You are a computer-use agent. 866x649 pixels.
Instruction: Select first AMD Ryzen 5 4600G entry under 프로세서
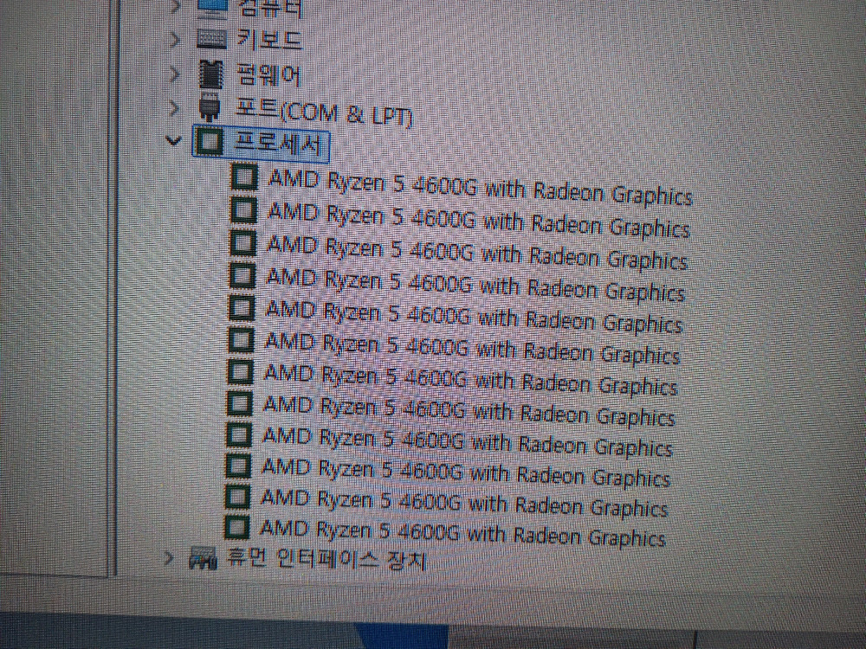480,187
